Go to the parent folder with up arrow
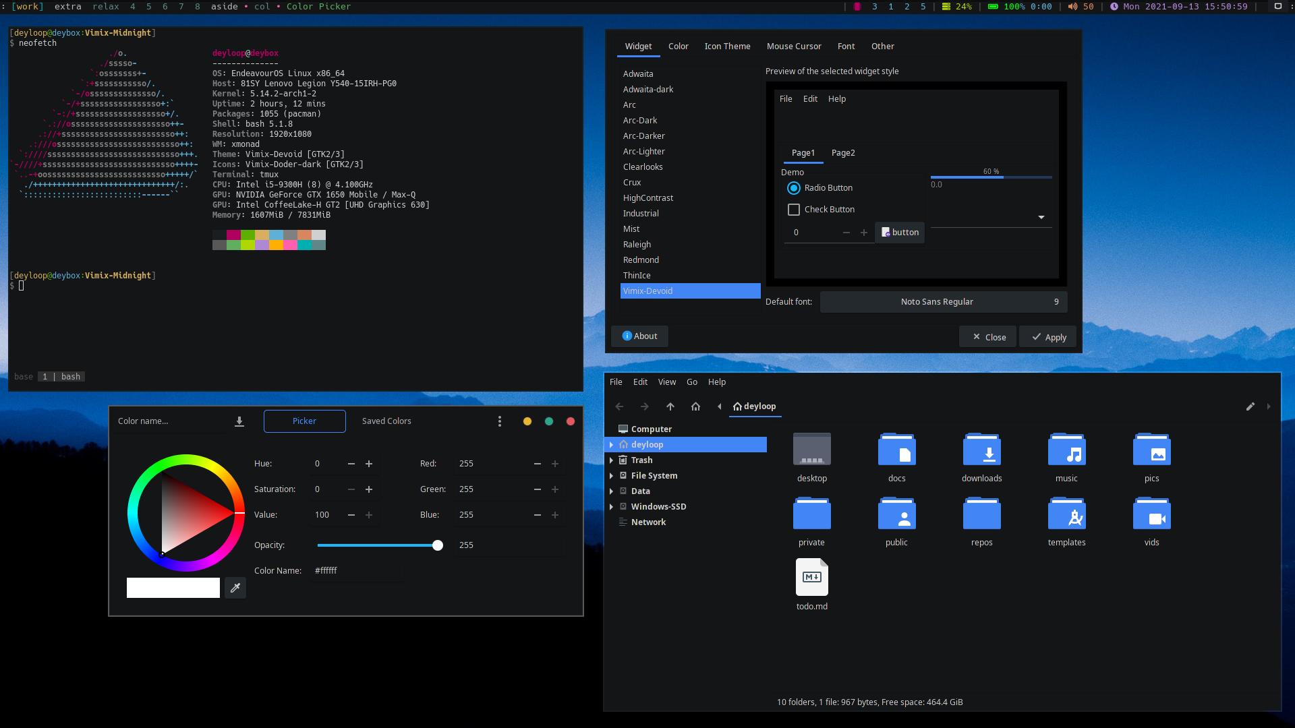1295x728 pixels. [670, 406]
